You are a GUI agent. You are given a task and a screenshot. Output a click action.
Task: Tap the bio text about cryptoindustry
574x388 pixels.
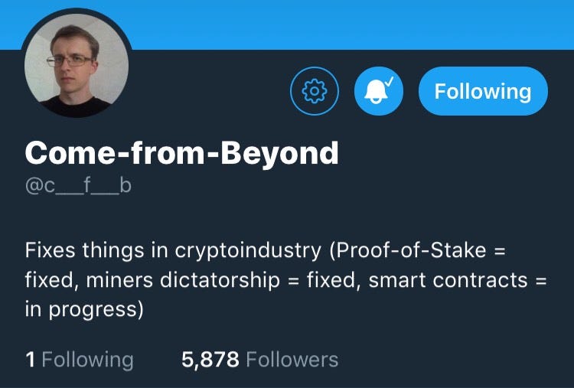point(285,280)
